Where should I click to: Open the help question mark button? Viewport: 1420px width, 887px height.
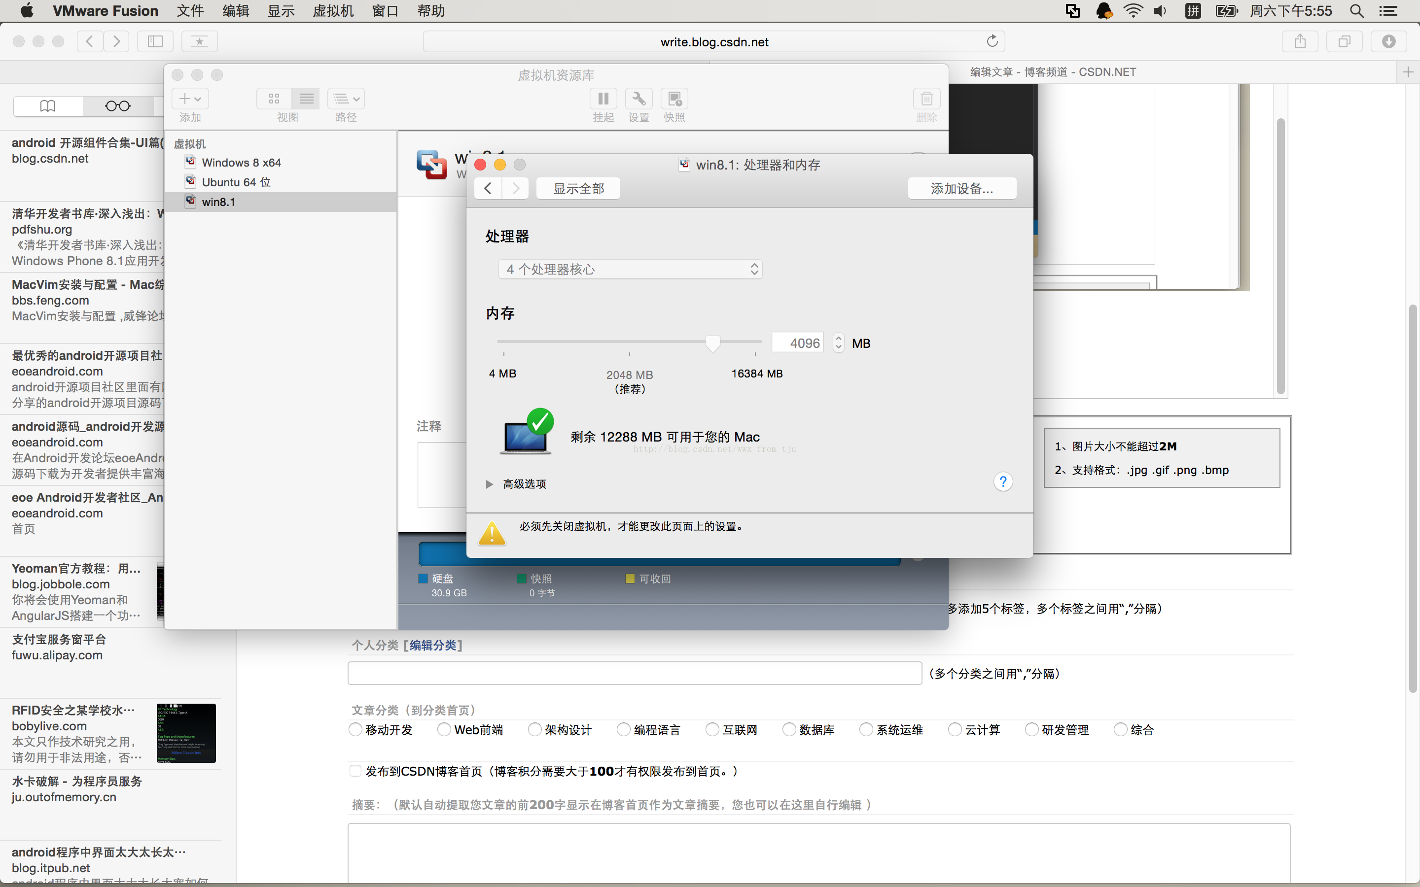coord(1003,481)
